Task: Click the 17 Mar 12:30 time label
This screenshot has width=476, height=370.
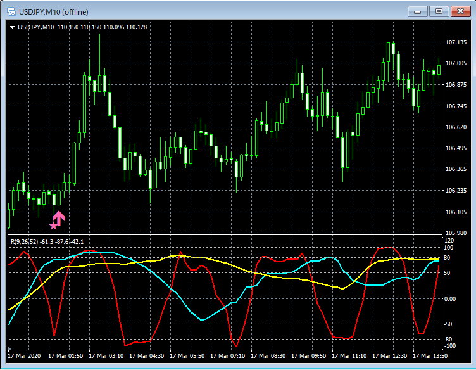Action: 390,355
